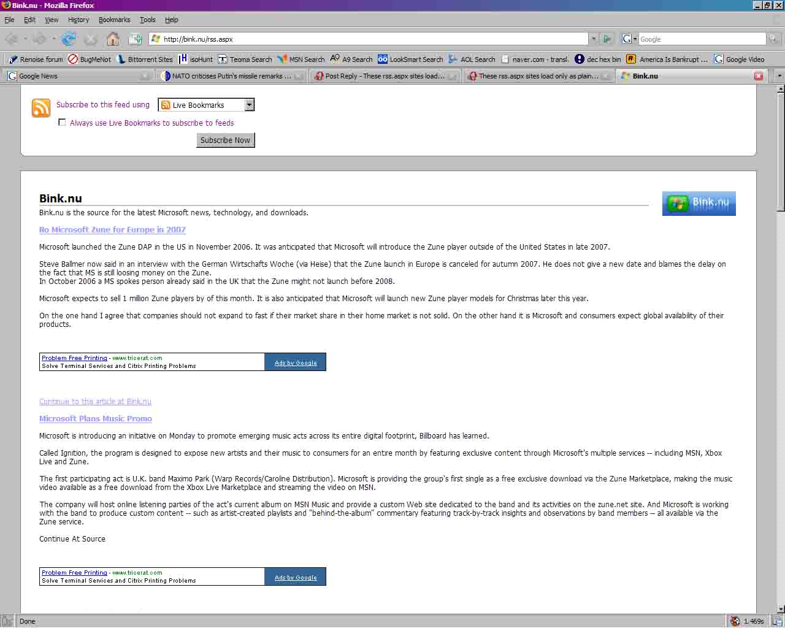The width and height of the screenshot is (785, 628).
Task: Click the vertical scrollbar thumb
Action: [x=780, y=152]
